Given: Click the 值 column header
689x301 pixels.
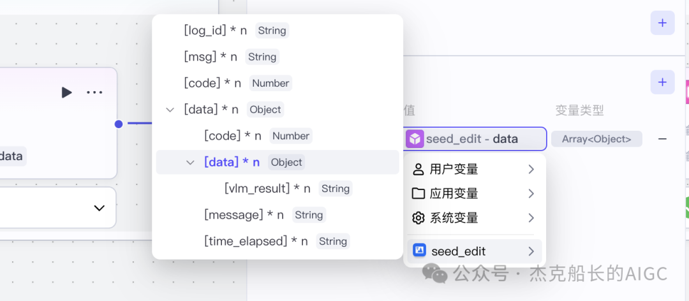Looking at the screenshot, I should pyautogui.click(x=410, y=111).
